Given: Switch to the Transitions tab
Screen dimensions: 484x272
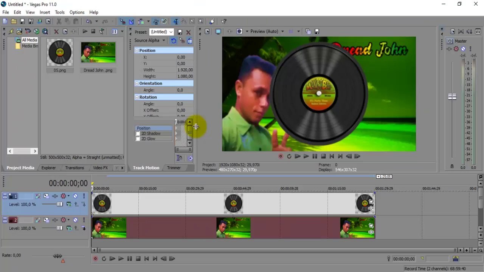Looking at the screenshot, I should tap(74, 168).
